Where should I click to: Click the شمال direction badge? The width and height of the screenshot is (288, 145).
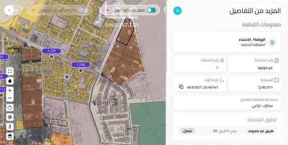coord(187,131)
